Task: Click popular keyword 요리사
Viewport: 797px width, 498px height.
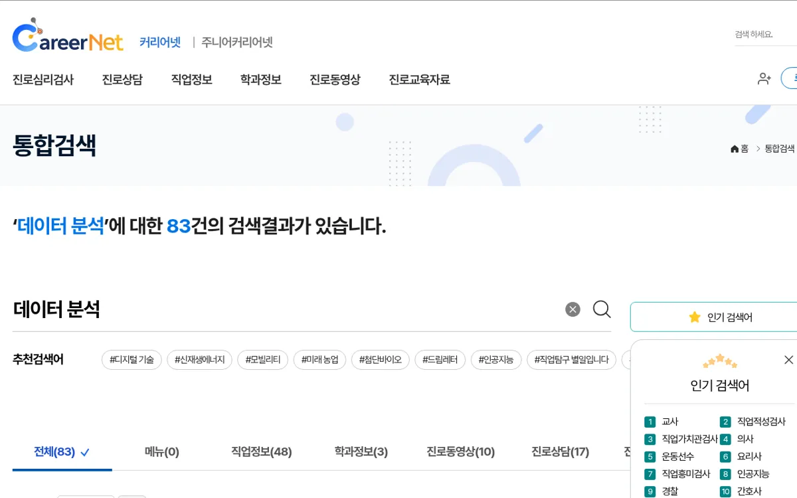Action: tap(749, 456)
